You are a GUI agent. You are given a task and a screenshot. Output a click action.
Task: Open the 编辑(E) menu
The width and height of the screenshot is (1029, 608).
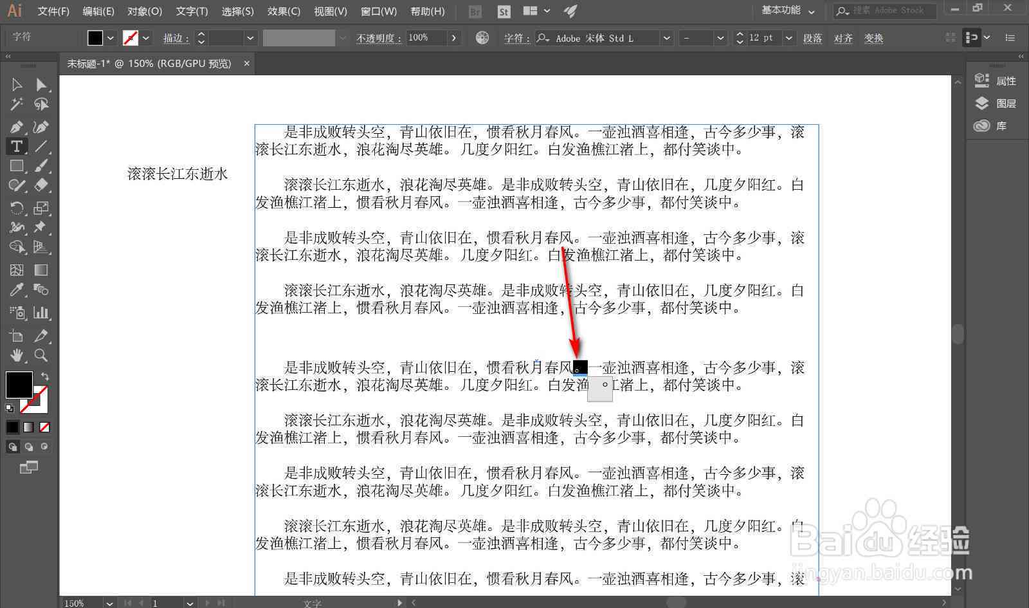point(98,11)
